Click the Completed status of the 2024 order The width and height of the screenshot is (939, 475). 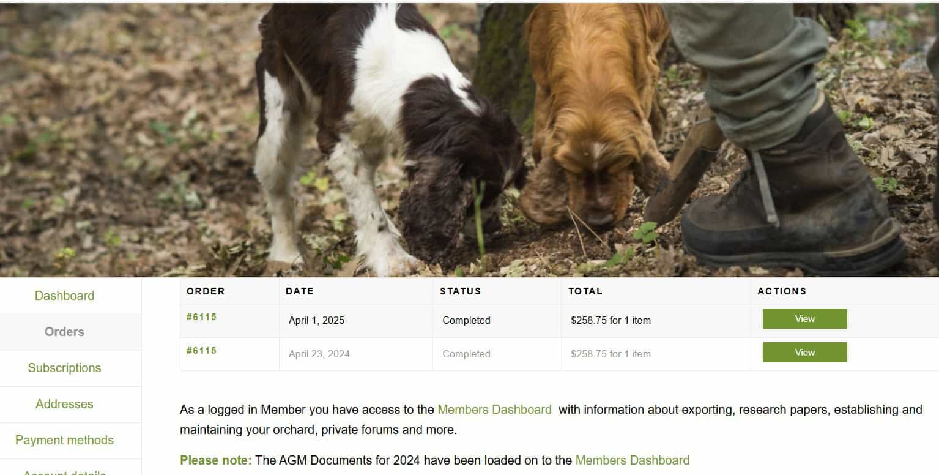pos(466,354)
